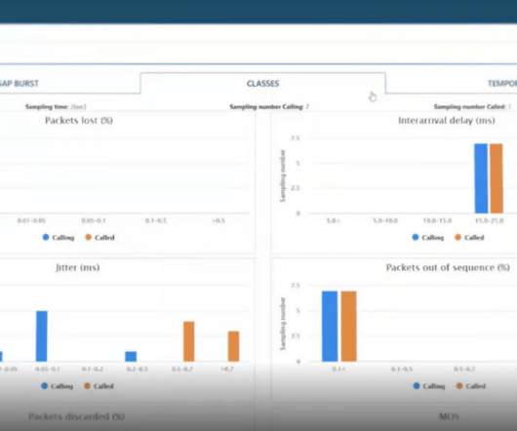The width and height of the screenshot is (517, 431).
Task: Open the GAP BURST tab
Action: pyautogui.click(x=20, y=83)
